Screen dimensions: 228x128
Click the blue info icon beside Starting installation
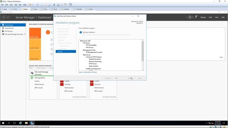(x=81, y=32)
